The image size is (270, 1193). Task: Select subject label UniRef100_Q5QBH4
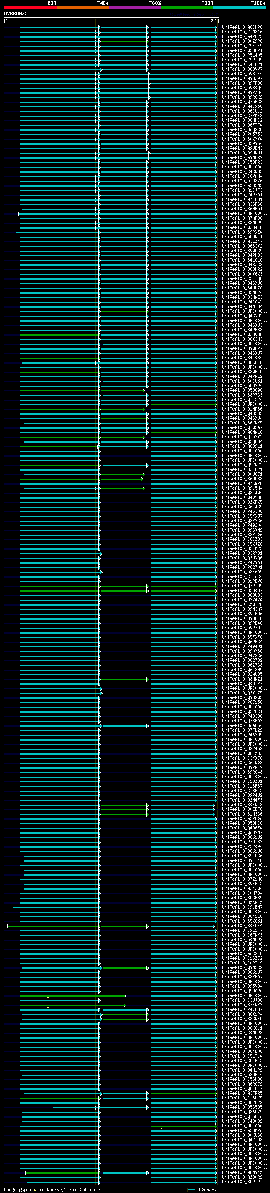click(242, 441)
